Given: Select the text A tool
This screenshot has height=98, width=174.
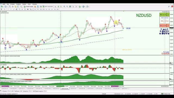Looking at the screenshot, I should 22,9.
